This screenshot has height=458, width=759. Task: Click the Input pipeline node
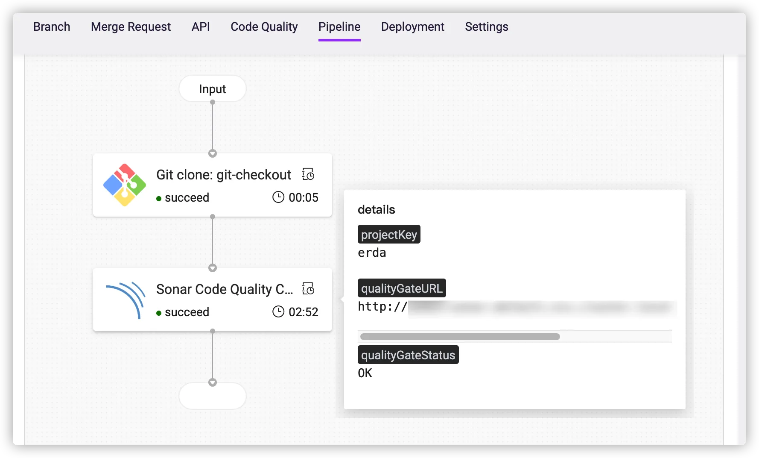click(213, 89)
